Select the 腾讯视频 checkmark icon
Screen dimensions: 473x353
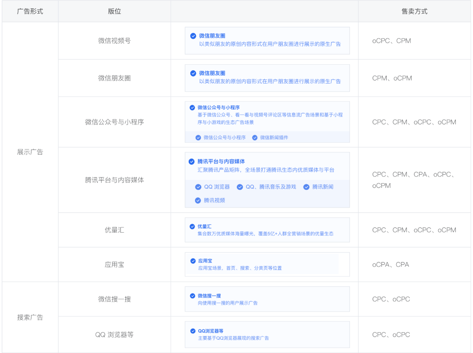(x=198, y=200)
